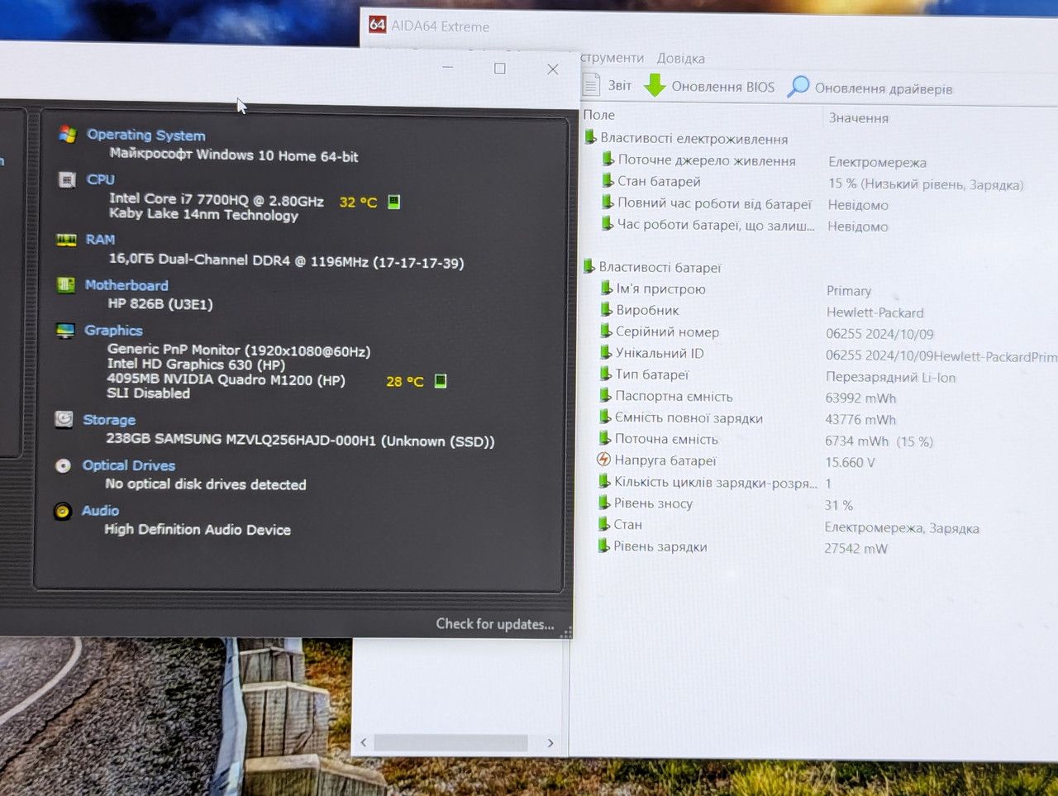Open the Graphics section link

(113, 330)
